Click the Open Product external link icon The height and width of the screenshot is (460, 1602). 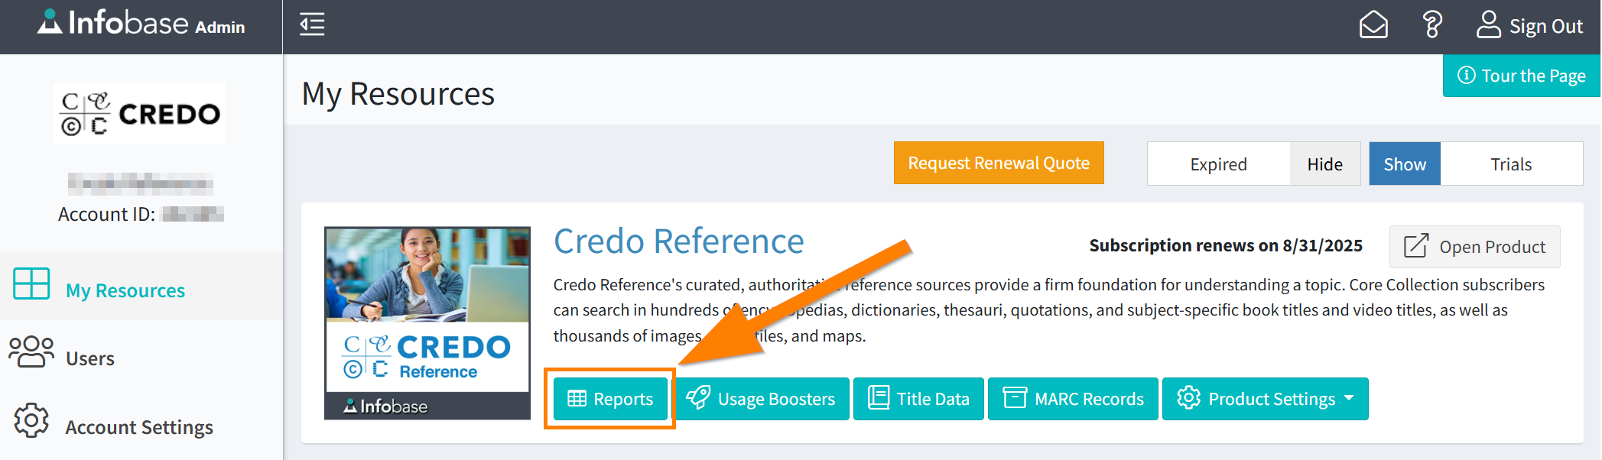click(1415, 246)
